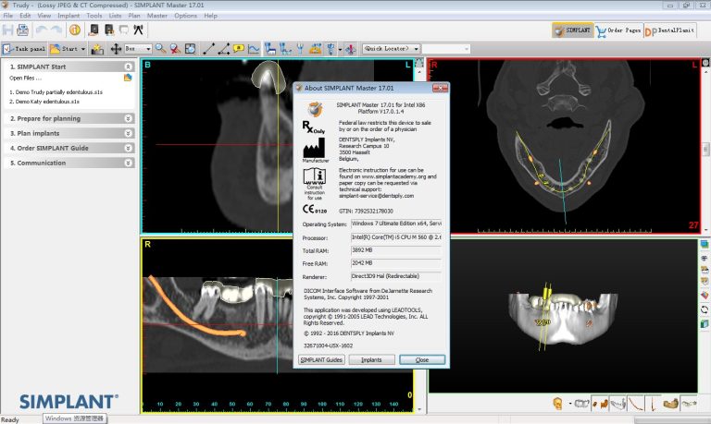The height and width of the screenshot is (424, 711).
Task: Click the Open Files ... link
Action: pos(25,78)
